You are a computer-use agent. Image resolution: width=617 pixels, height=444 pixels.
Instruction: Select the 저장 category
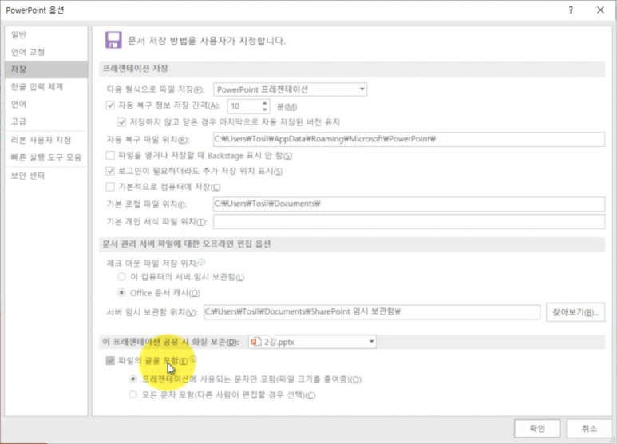click(x=46, y=69)
